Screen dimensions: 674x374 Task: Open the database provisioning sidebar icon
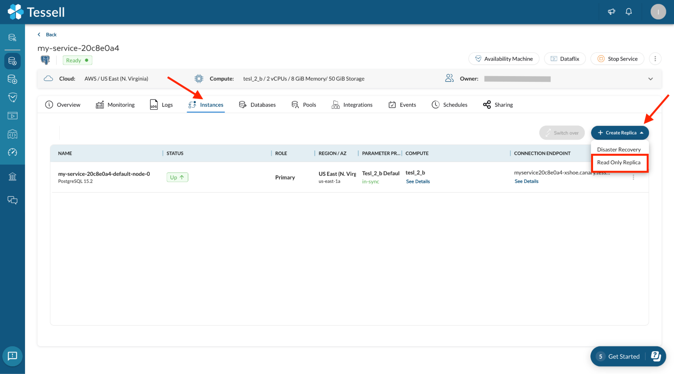pyautogui.click(x=12, y=37)
